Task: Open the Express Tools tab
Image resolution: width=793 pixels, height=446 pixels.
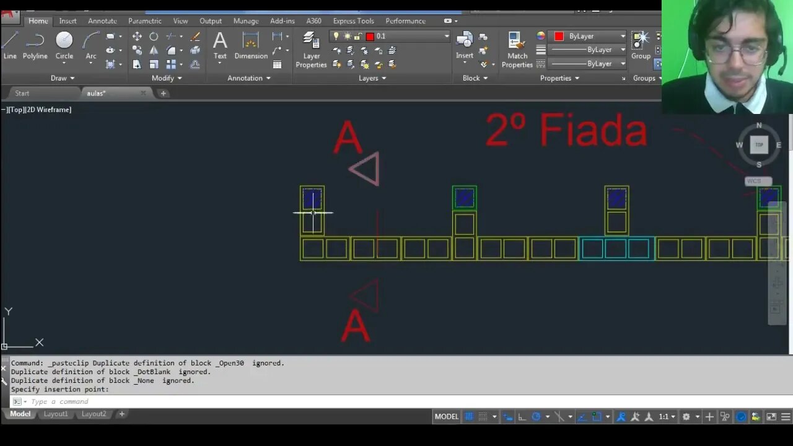Action: [354, 21]
